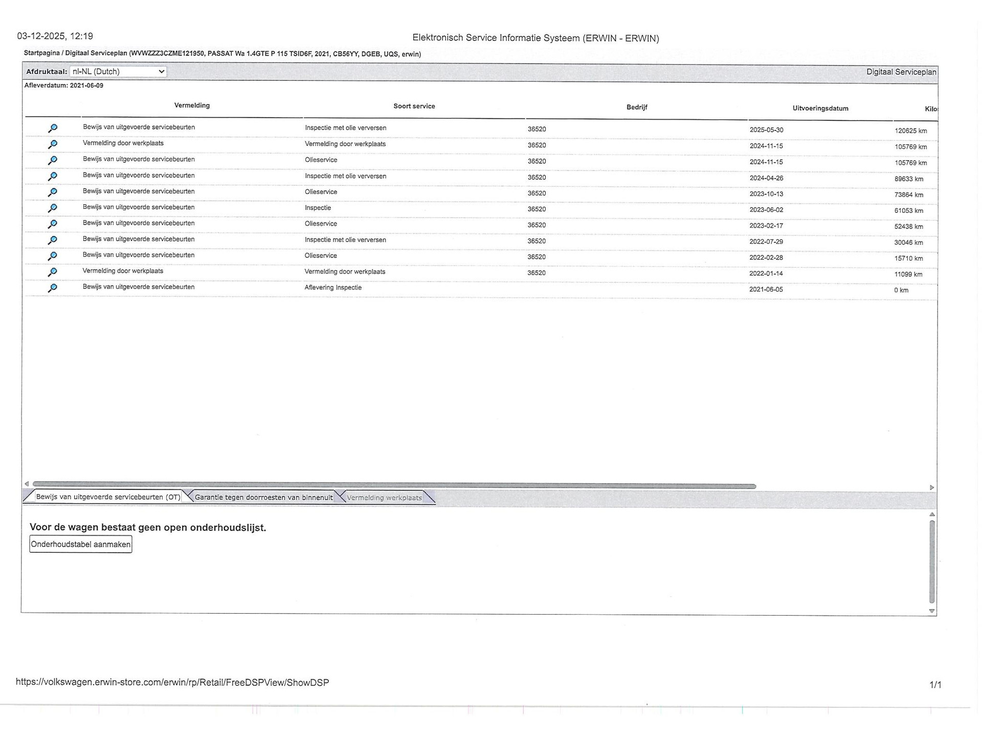
Task: Sort by the Uitvoeringsdatum column header
Action: pos(820,109)
